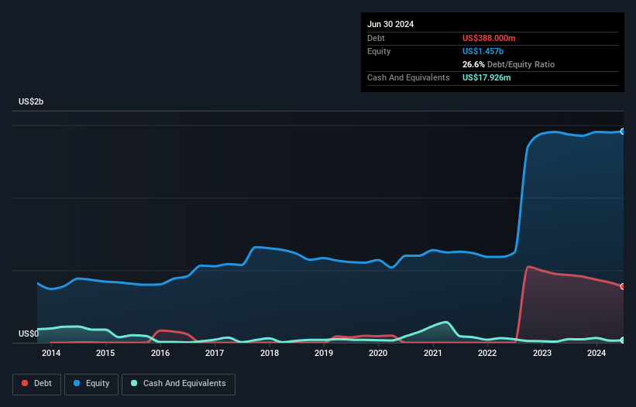This screenshot has width=636, height=407.
Task: Toggle Cash And Equivalents legend button
Action: tap(178, 384)
